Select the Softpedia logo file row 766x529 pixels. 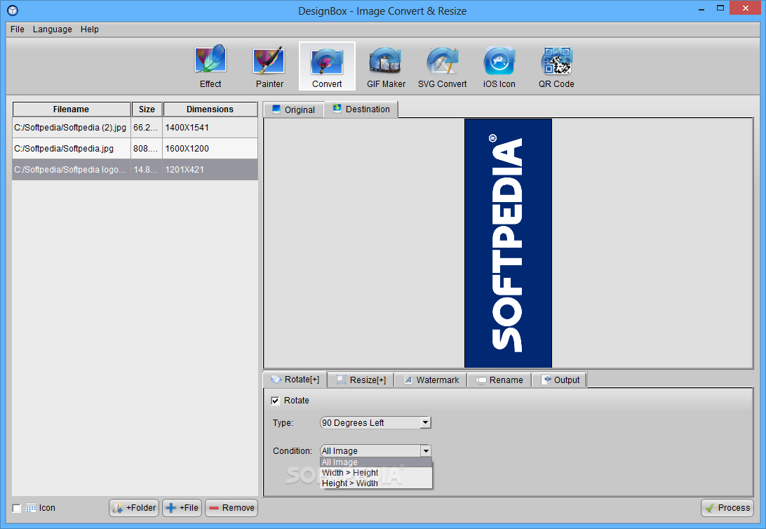pos(135,170)
